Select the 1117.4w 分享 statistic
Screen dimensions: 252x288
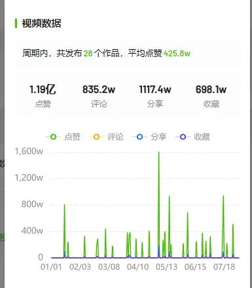[x=155, y=96]
